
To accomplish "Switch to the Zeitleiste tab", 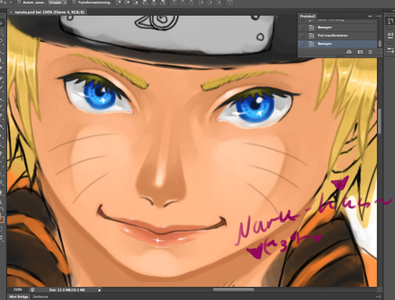I will (x=40, y=297).
